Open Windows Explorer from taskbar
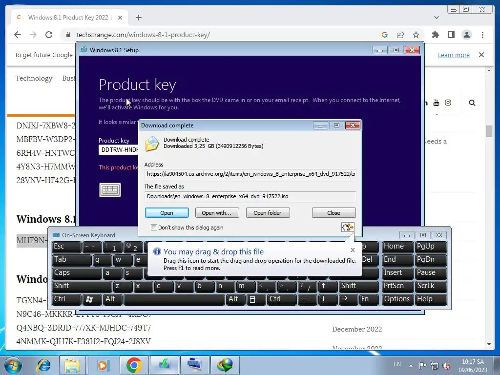Screen dimensions: 500x375 point(72,365)
